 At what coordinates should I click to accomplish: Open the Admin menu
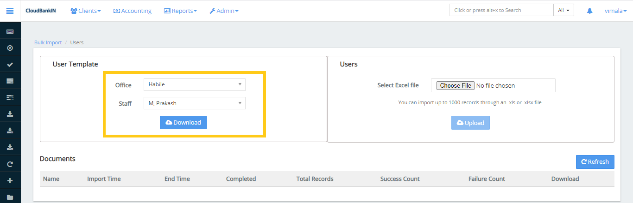224,11
